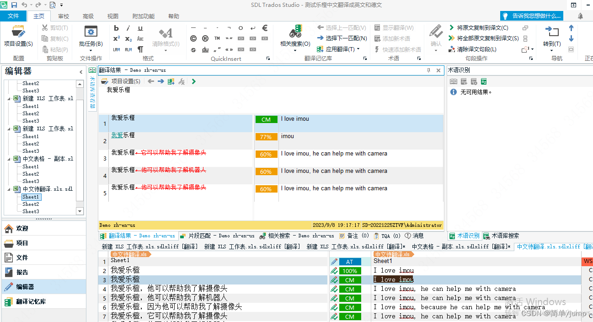Screen dimensions: 593x322
Task: Open the notifications bell icon
Action: 580,16
